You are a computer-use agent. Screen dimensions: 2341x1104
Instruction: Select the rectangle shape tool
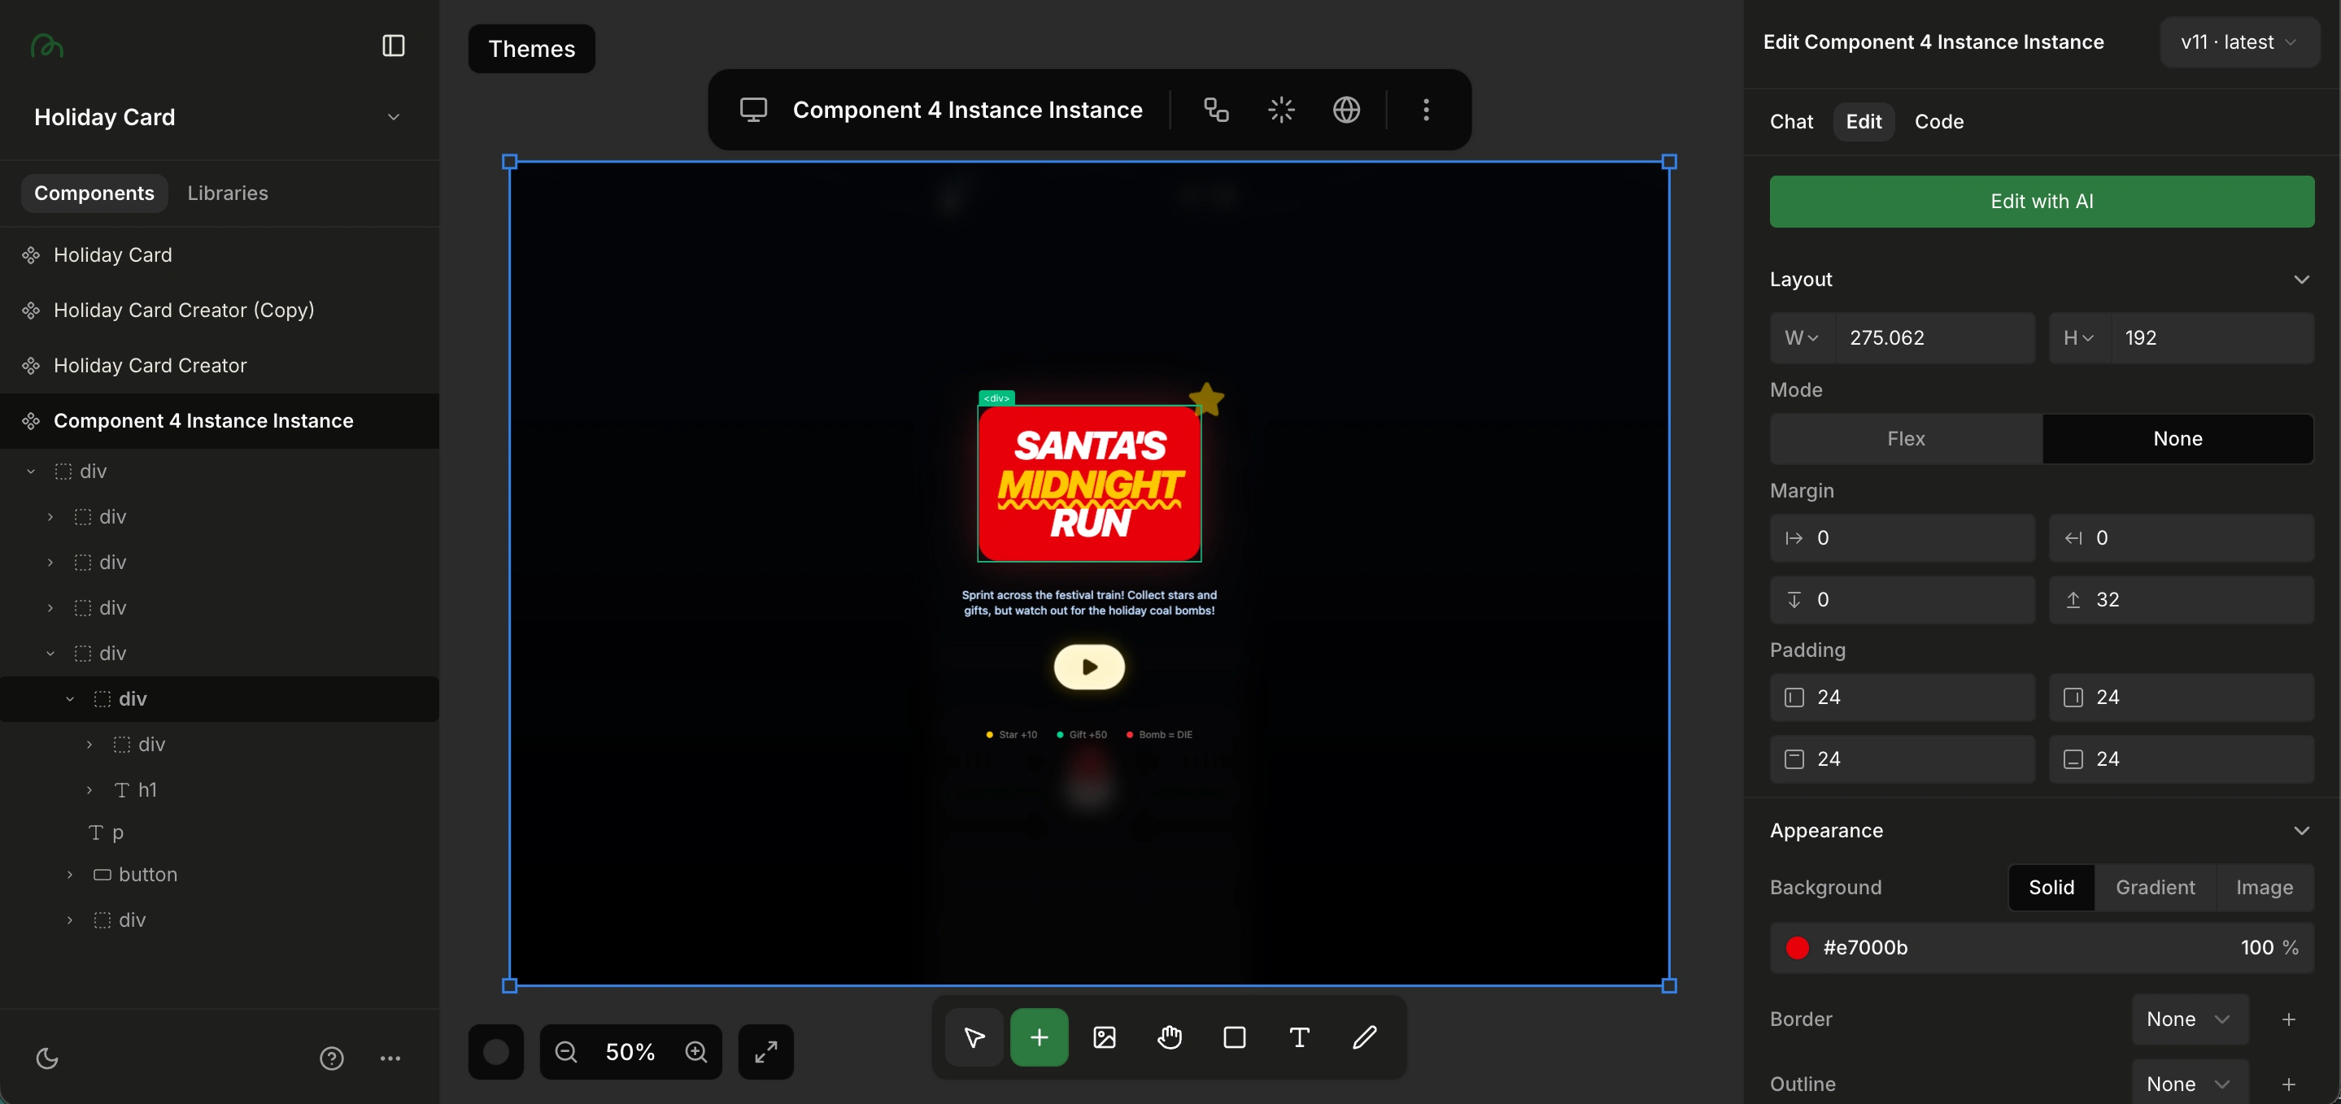1234,1037
